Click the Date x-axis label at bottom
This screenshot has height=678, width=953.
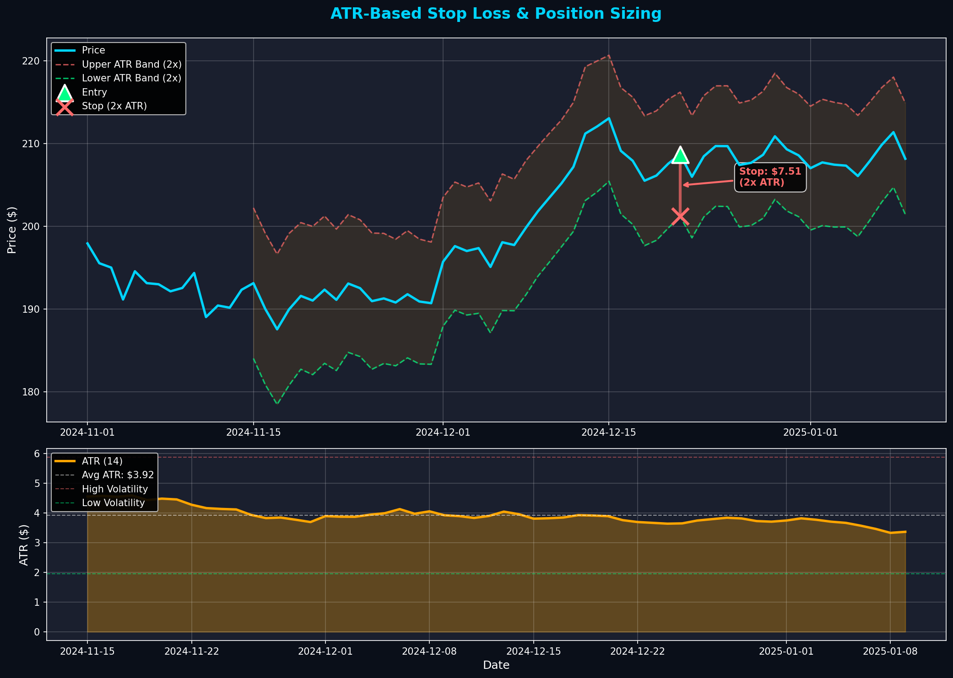[x=496, y=666]
